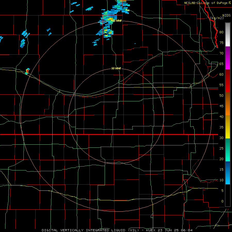
Task: Click the 45 value on the scale
Action: point(221,106)
